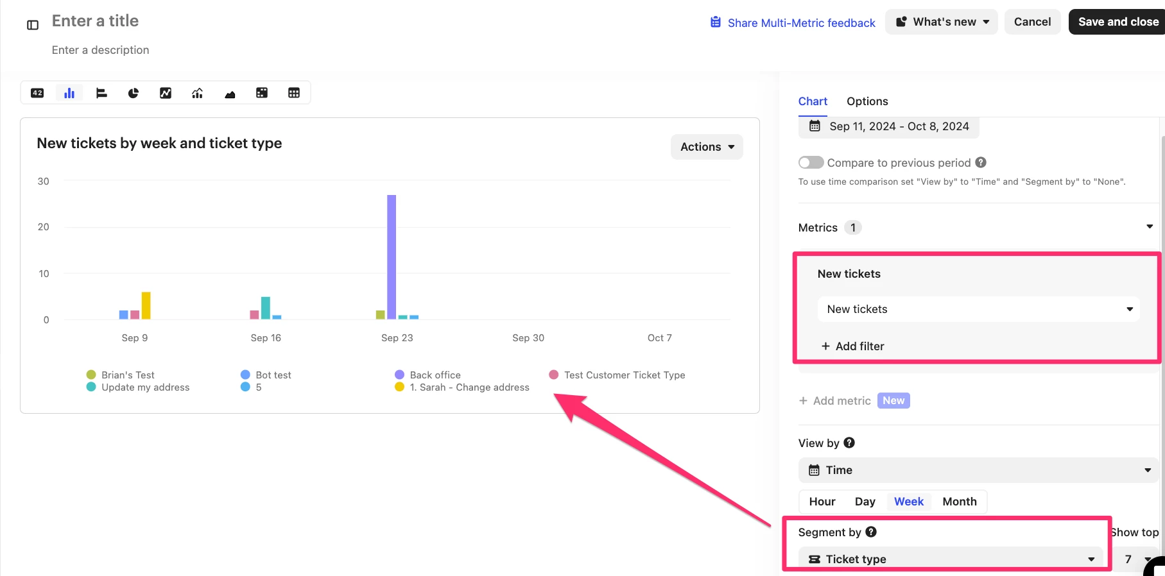Click the yellow bar in Sep 9 week
Image resolution: width=1165 pixels, height=576 pixels.
146,305
